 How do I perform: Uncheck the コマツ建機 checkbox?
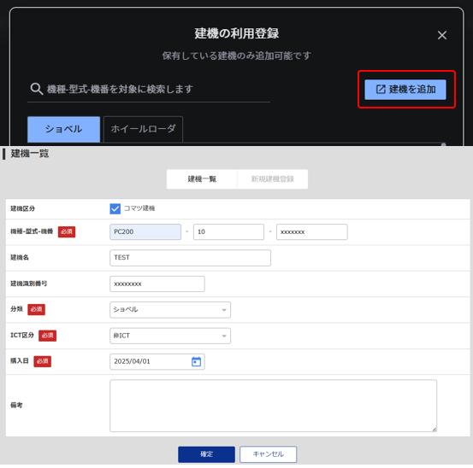coord(115,208)
